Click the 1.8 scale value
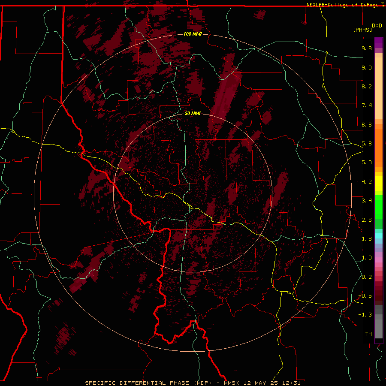This screenshot has height=386, width=386. (367, 239)
